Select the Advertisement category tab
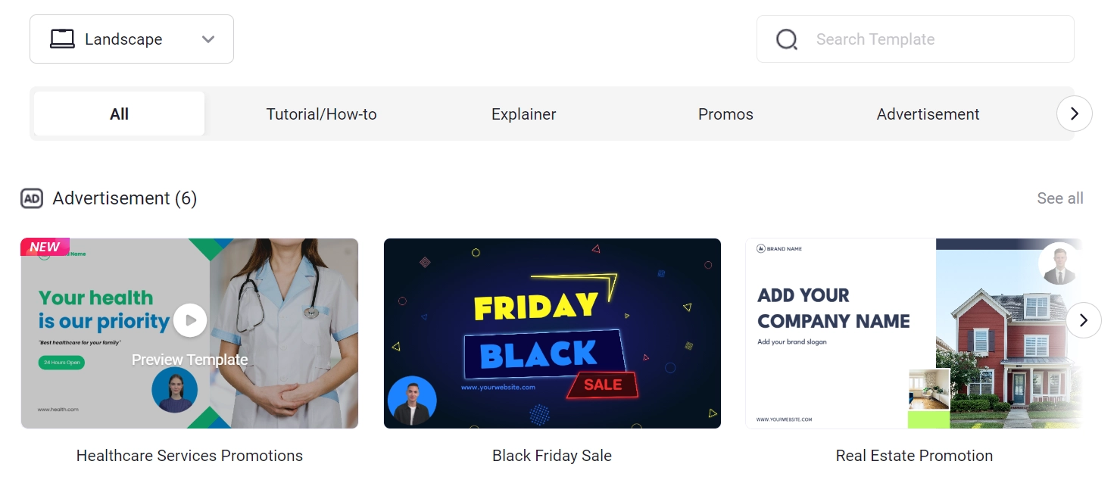Image resolution: width=1117 pixels, height=483 pixels. click(x=928, y=114)
